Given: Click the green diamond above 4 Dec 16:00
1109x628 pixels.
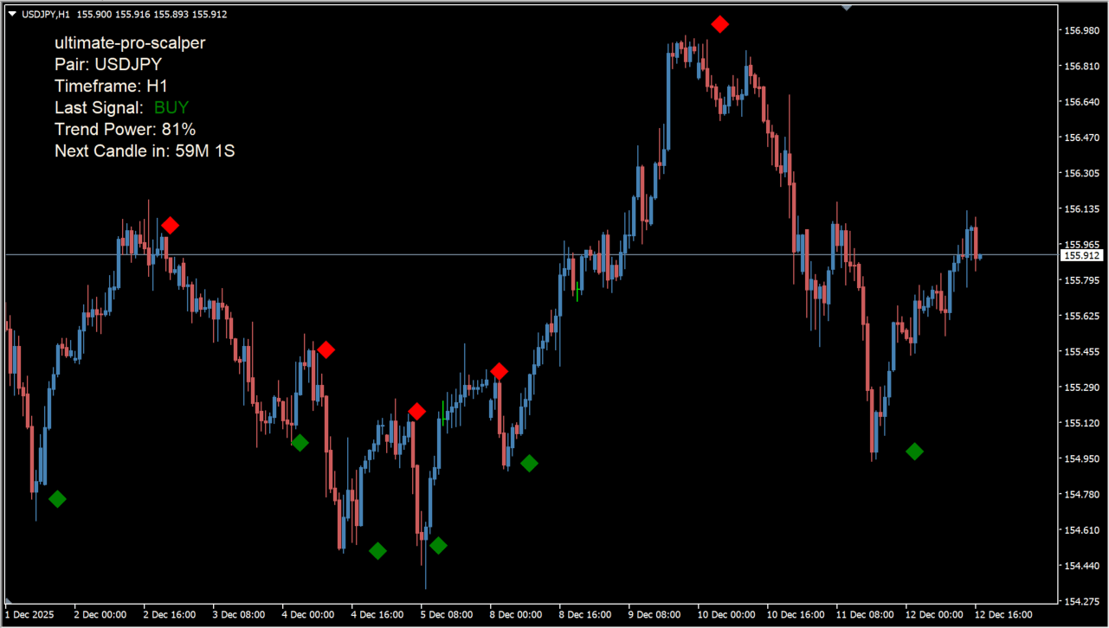Looking at the screenshot, I should [x=377, y=551].
